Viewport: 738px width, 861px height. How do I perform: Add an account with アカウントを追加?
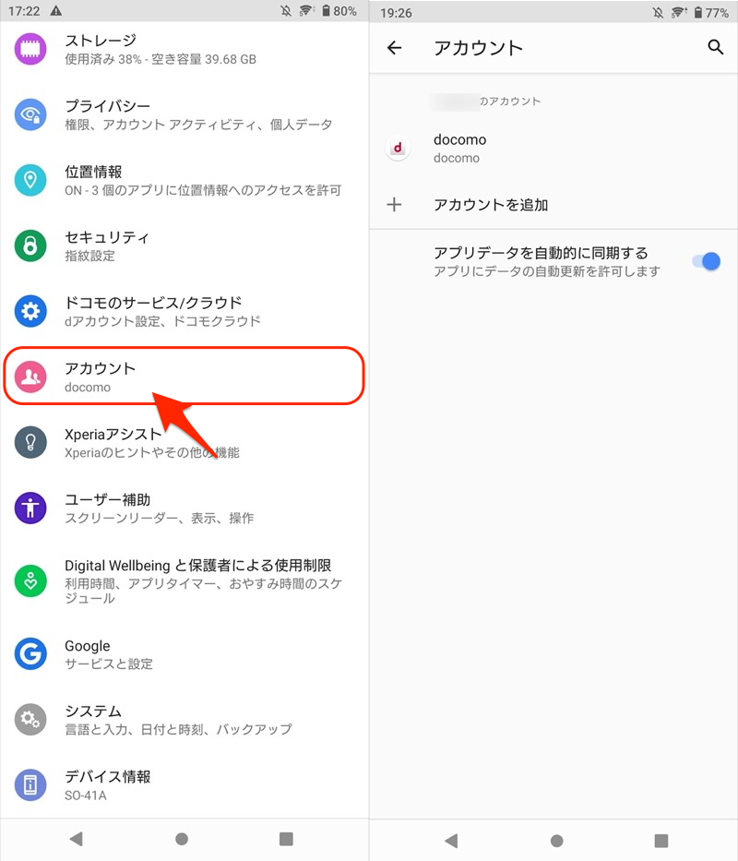(x=553, y=205)
